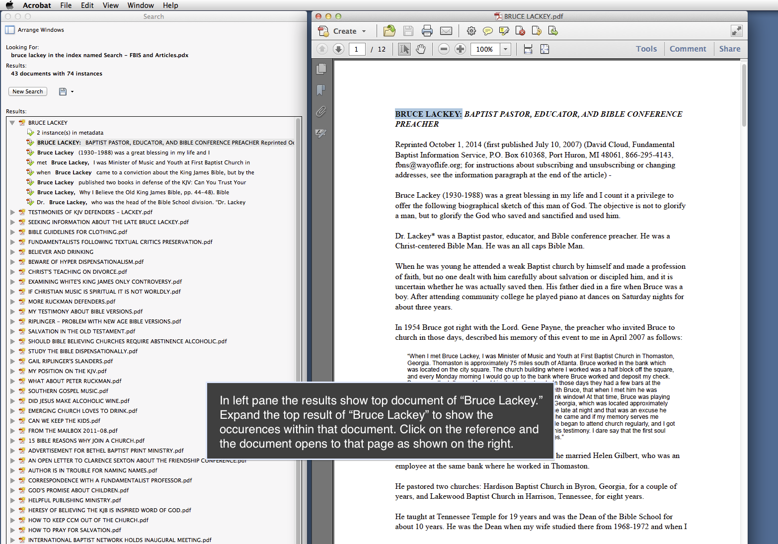Click the page number field
778x544 pixels.
(x=357, y=49)
